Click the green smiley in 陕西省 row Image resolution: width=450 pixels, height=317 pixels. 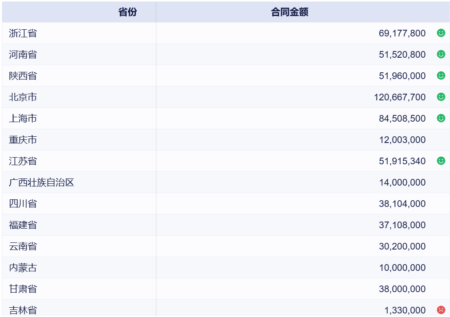(441, 75)
